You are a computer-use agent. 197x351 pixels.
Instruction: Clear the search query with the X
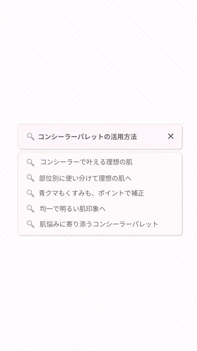pos(171,136)
